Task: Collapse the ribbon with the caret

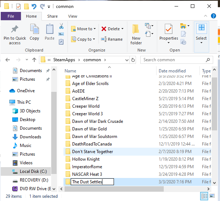Action: pos(206,16)
